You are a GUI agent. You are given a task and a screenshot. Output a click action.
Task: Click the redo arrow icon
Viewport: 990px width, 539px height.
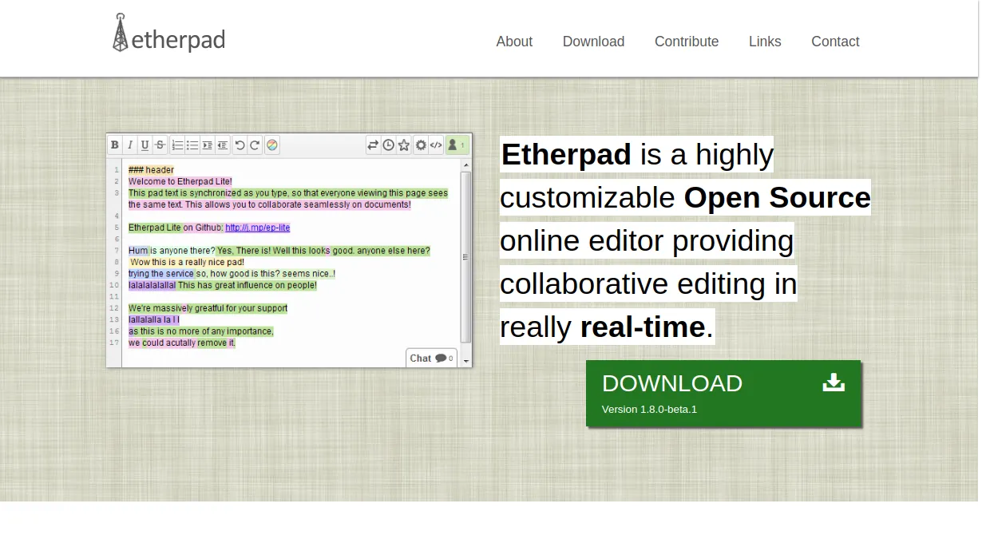pos(255,145)
